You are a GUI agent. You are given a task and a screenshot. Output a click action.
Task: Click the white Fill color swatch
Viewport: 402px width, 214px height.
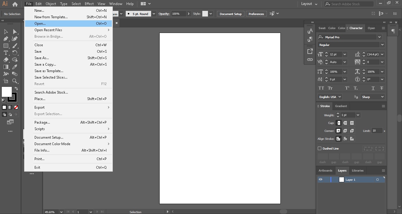(x=7, y=92)
